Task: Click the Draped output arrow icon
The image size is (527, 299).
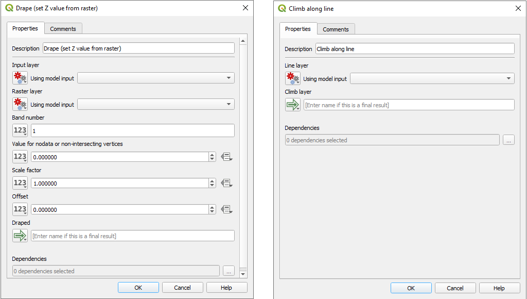Action: [x=20, y=236]
